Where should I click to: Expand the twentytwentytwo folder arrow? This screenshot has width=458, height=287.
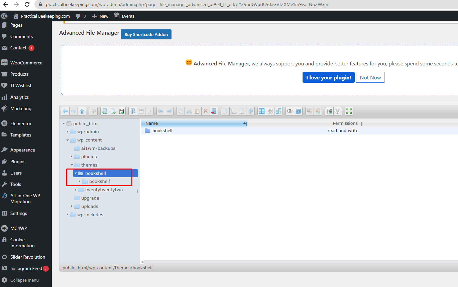tap(76, 190)
